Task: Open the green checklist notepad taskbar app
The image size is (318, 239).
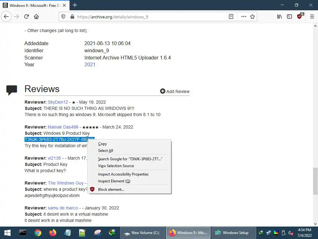Action: tap(82, 233)
